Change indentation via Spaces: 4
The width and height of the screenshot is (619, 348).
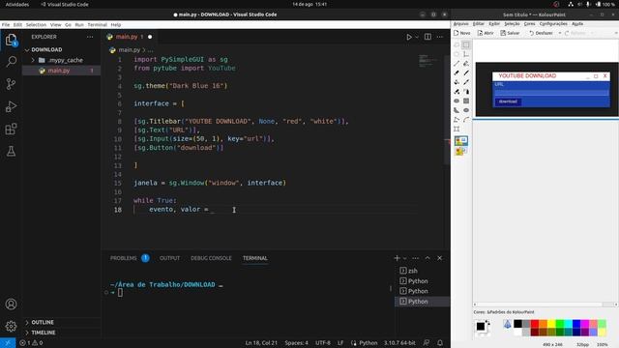coord(297,343)
